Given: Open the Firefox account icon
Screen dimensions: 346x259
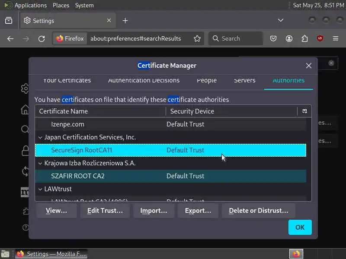Looking at the screenshot, I should coord(289,39).
